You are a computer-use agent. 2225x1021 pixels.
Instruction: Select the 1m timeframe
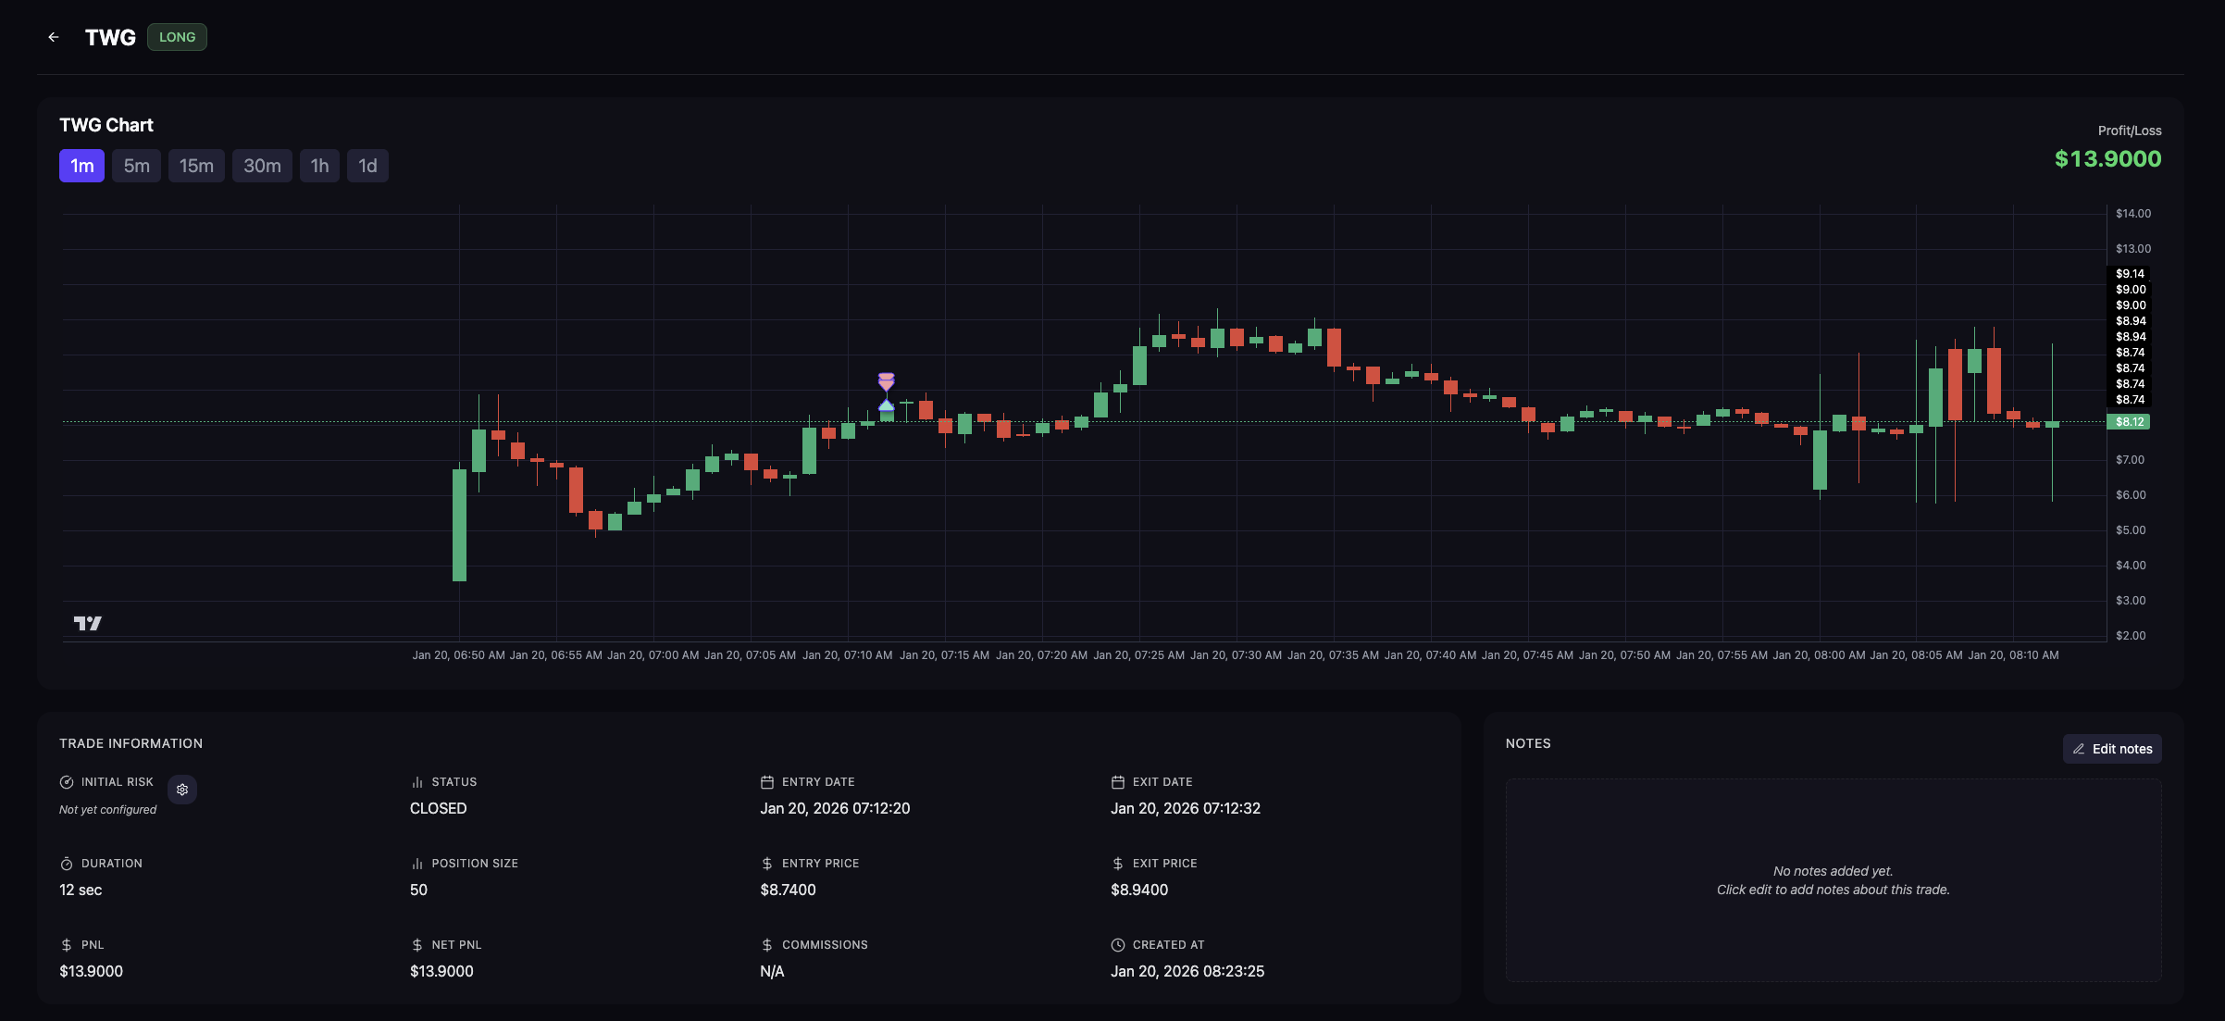(82, 166)
